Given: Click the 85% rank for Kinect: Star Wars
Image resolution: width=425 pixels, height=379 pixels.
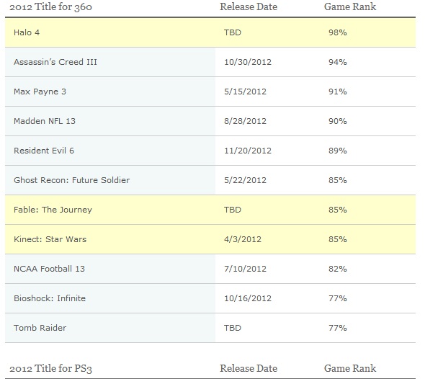Looking at the screenshot, I should pyautogui.click(x=337, y=239).
